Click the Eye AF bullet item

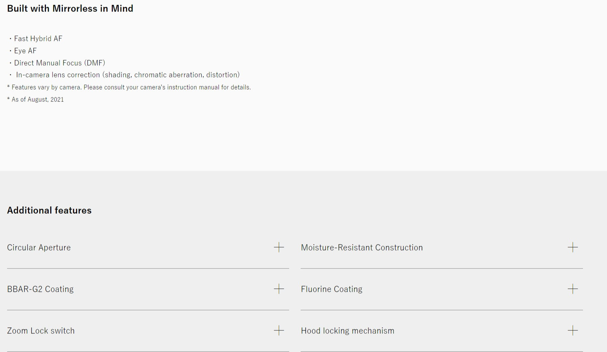25,51
